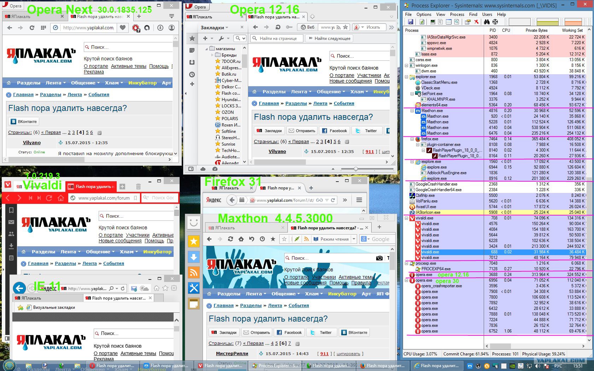Click the crosshair target icon in Process Explorer

[x=495, y=22]
